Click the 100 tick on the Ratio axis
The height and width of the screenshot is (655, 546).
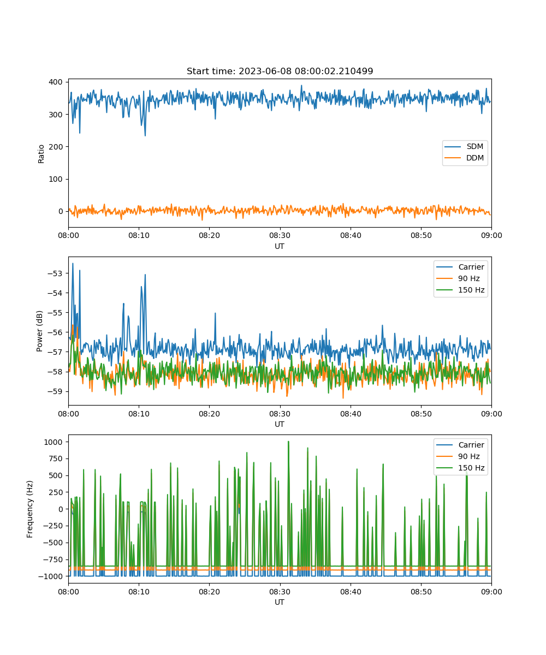click(57, 179)
